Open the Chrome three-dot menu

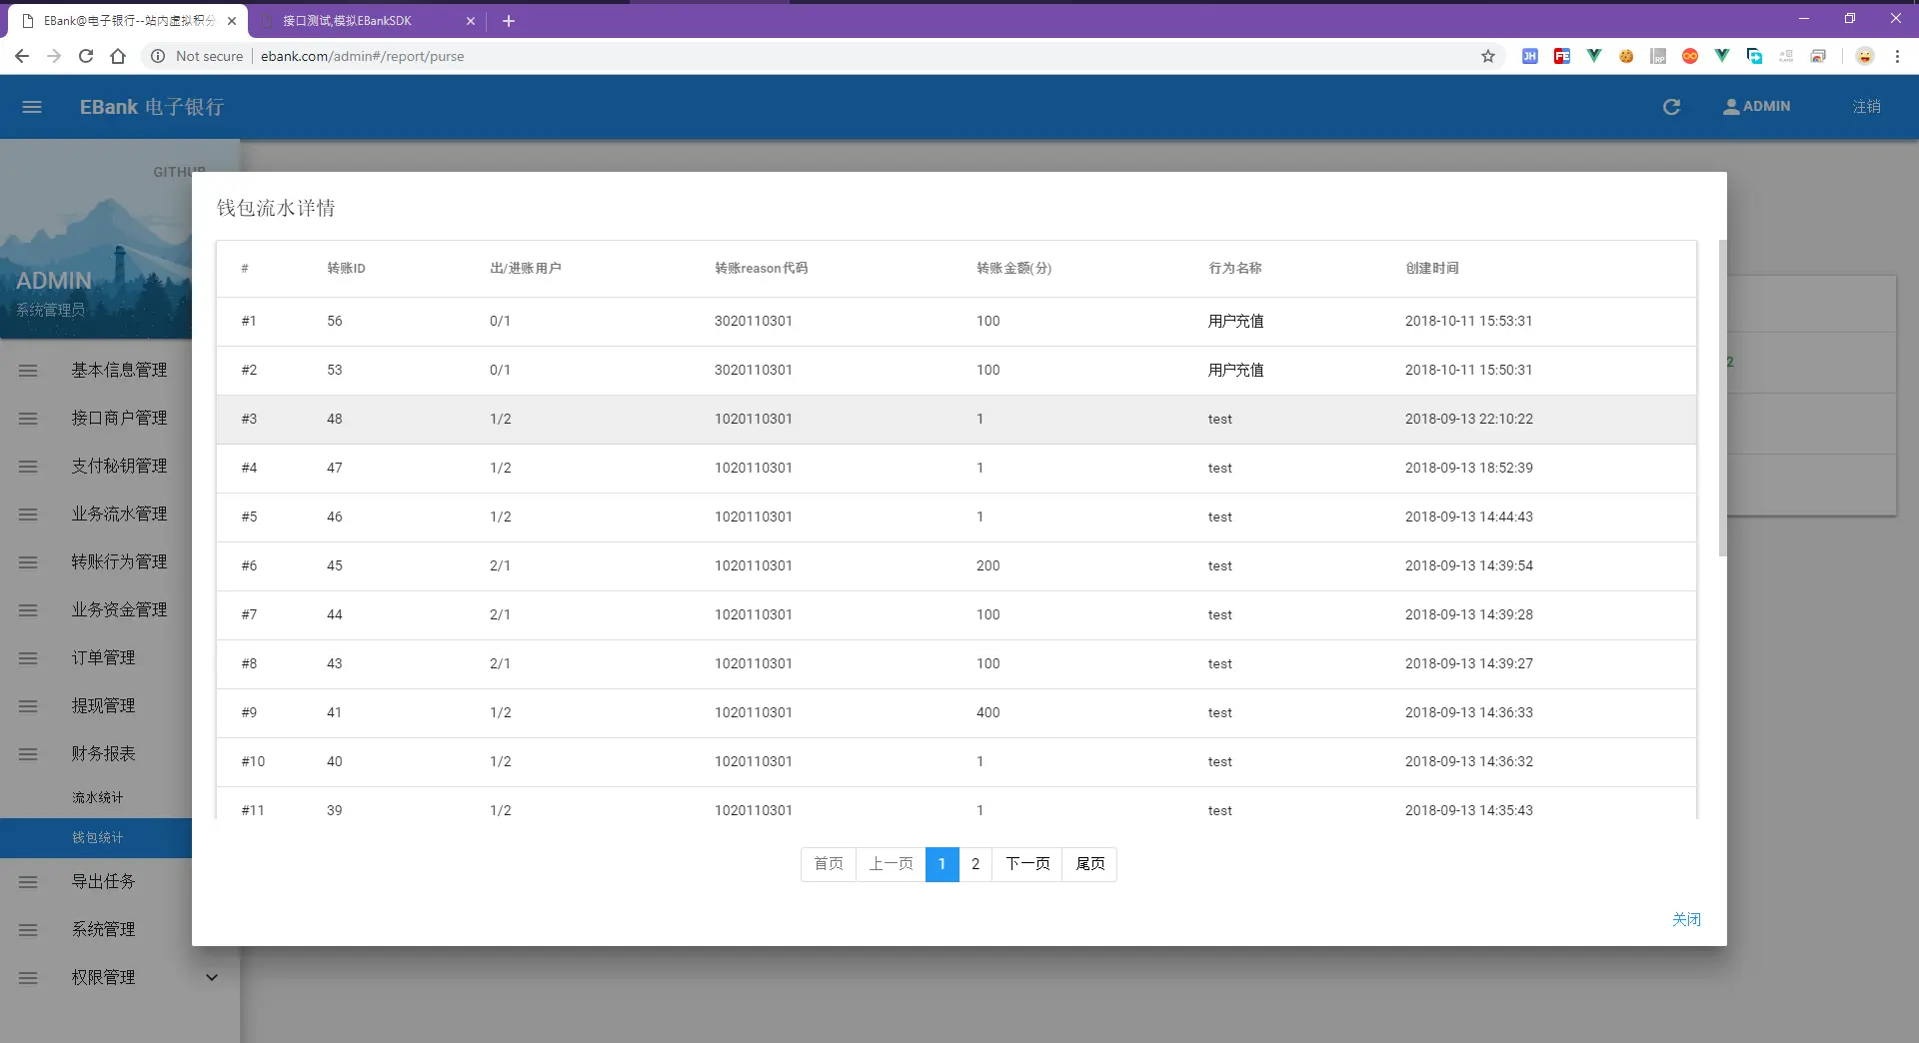pos(1897,56)
